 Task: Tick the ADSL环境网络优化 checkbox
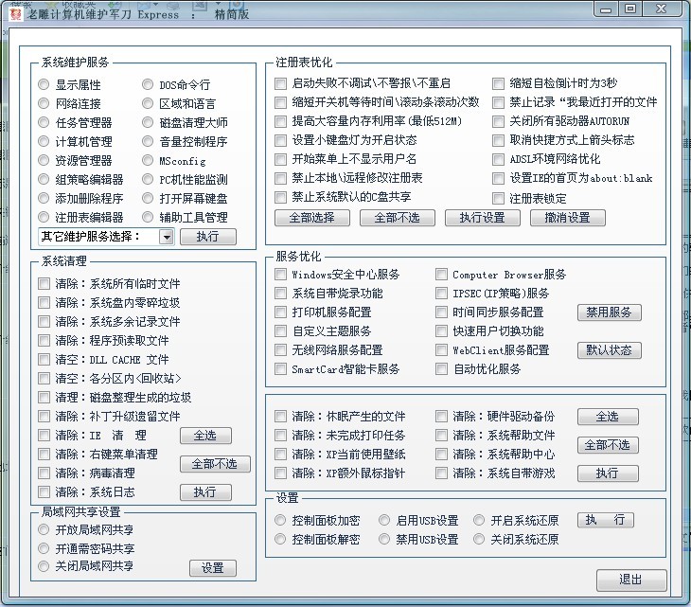click(499, 159)
